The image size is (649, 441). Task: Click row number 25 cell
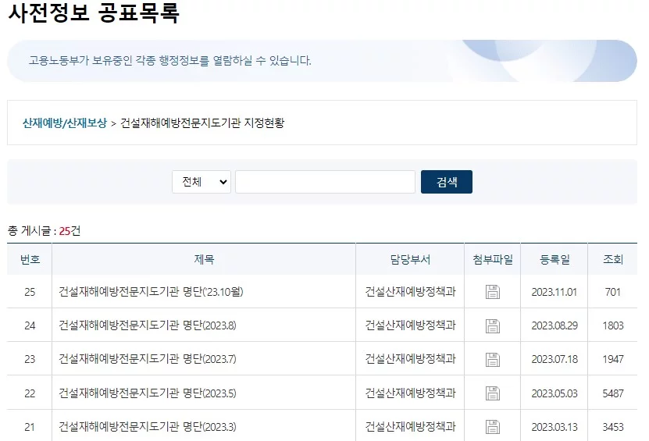tap(30, 292)
